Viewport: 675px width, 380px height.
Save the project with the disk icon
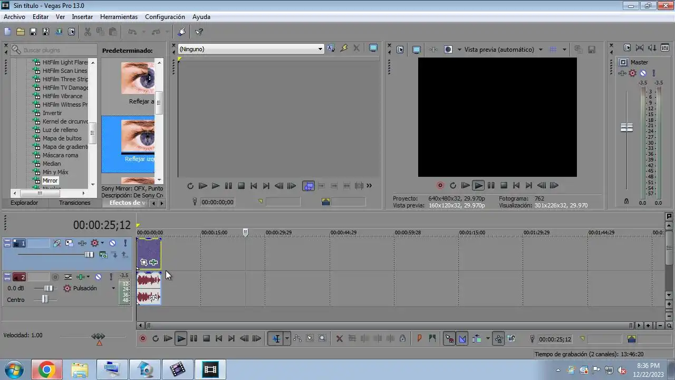33,32
